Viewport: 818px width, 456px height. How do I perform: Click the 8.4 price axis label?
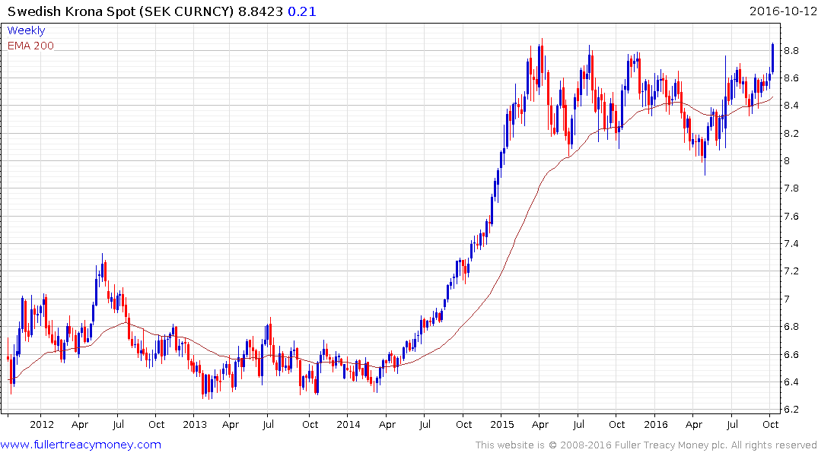tap(791, 106)
